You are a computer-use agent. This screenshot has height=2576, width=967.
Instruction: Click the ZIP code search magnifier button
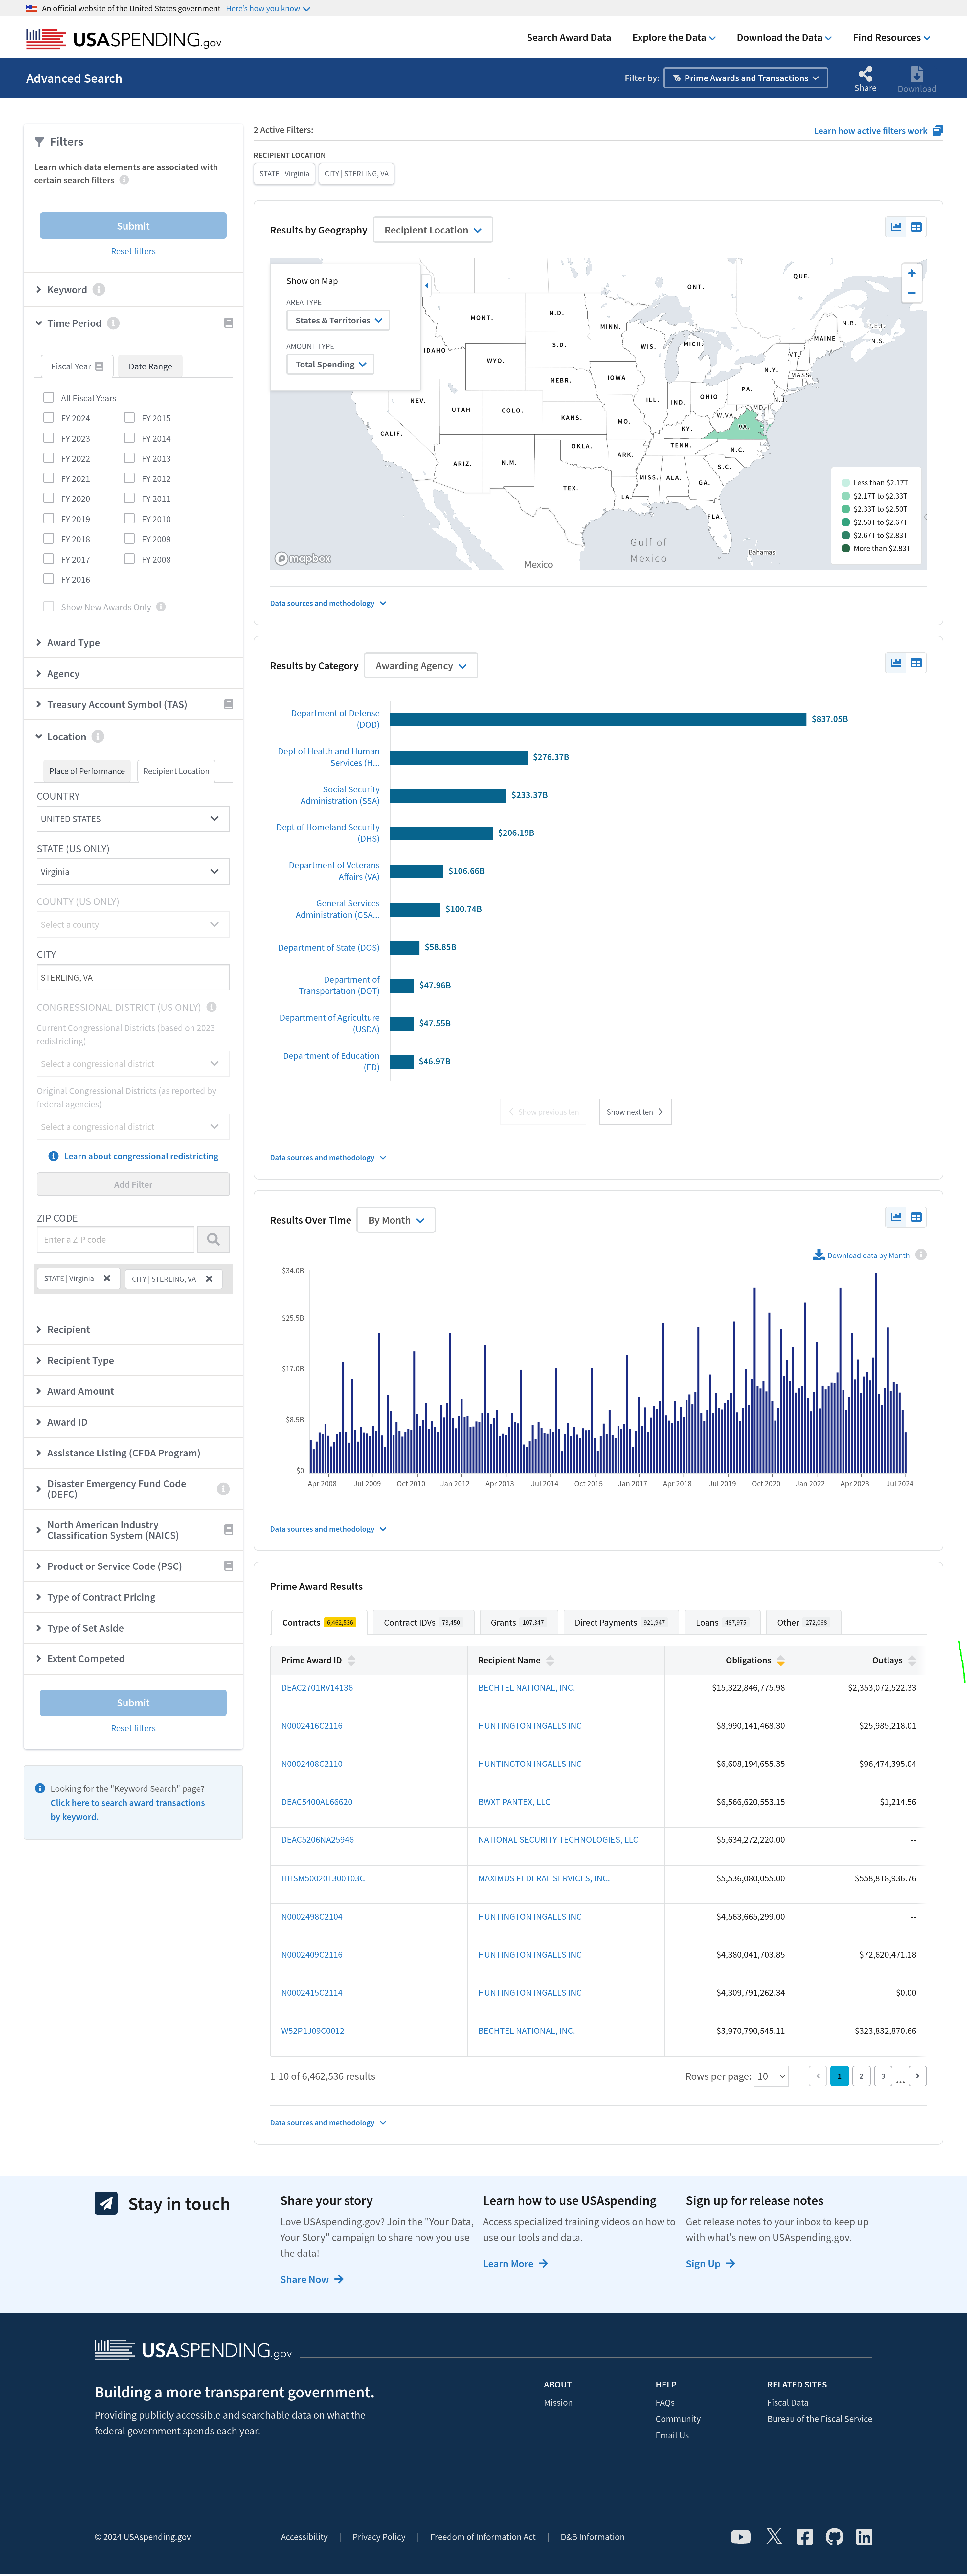tap(213, 1239)
